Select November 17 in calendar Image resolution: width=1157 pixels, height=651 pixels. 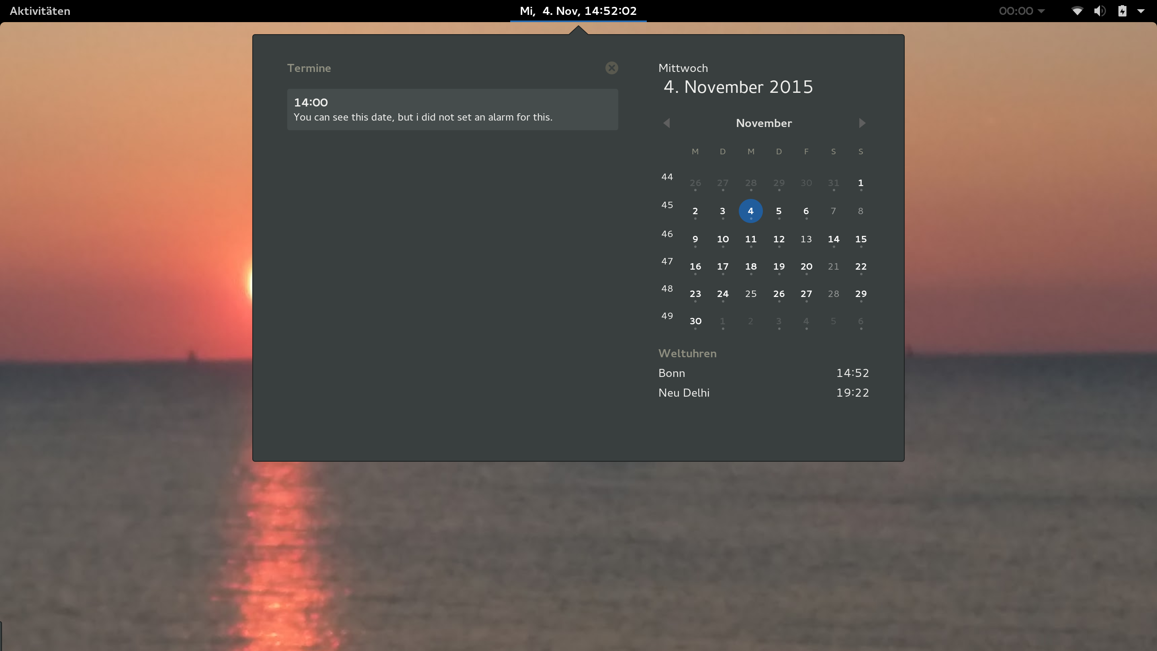pos(723,266)
